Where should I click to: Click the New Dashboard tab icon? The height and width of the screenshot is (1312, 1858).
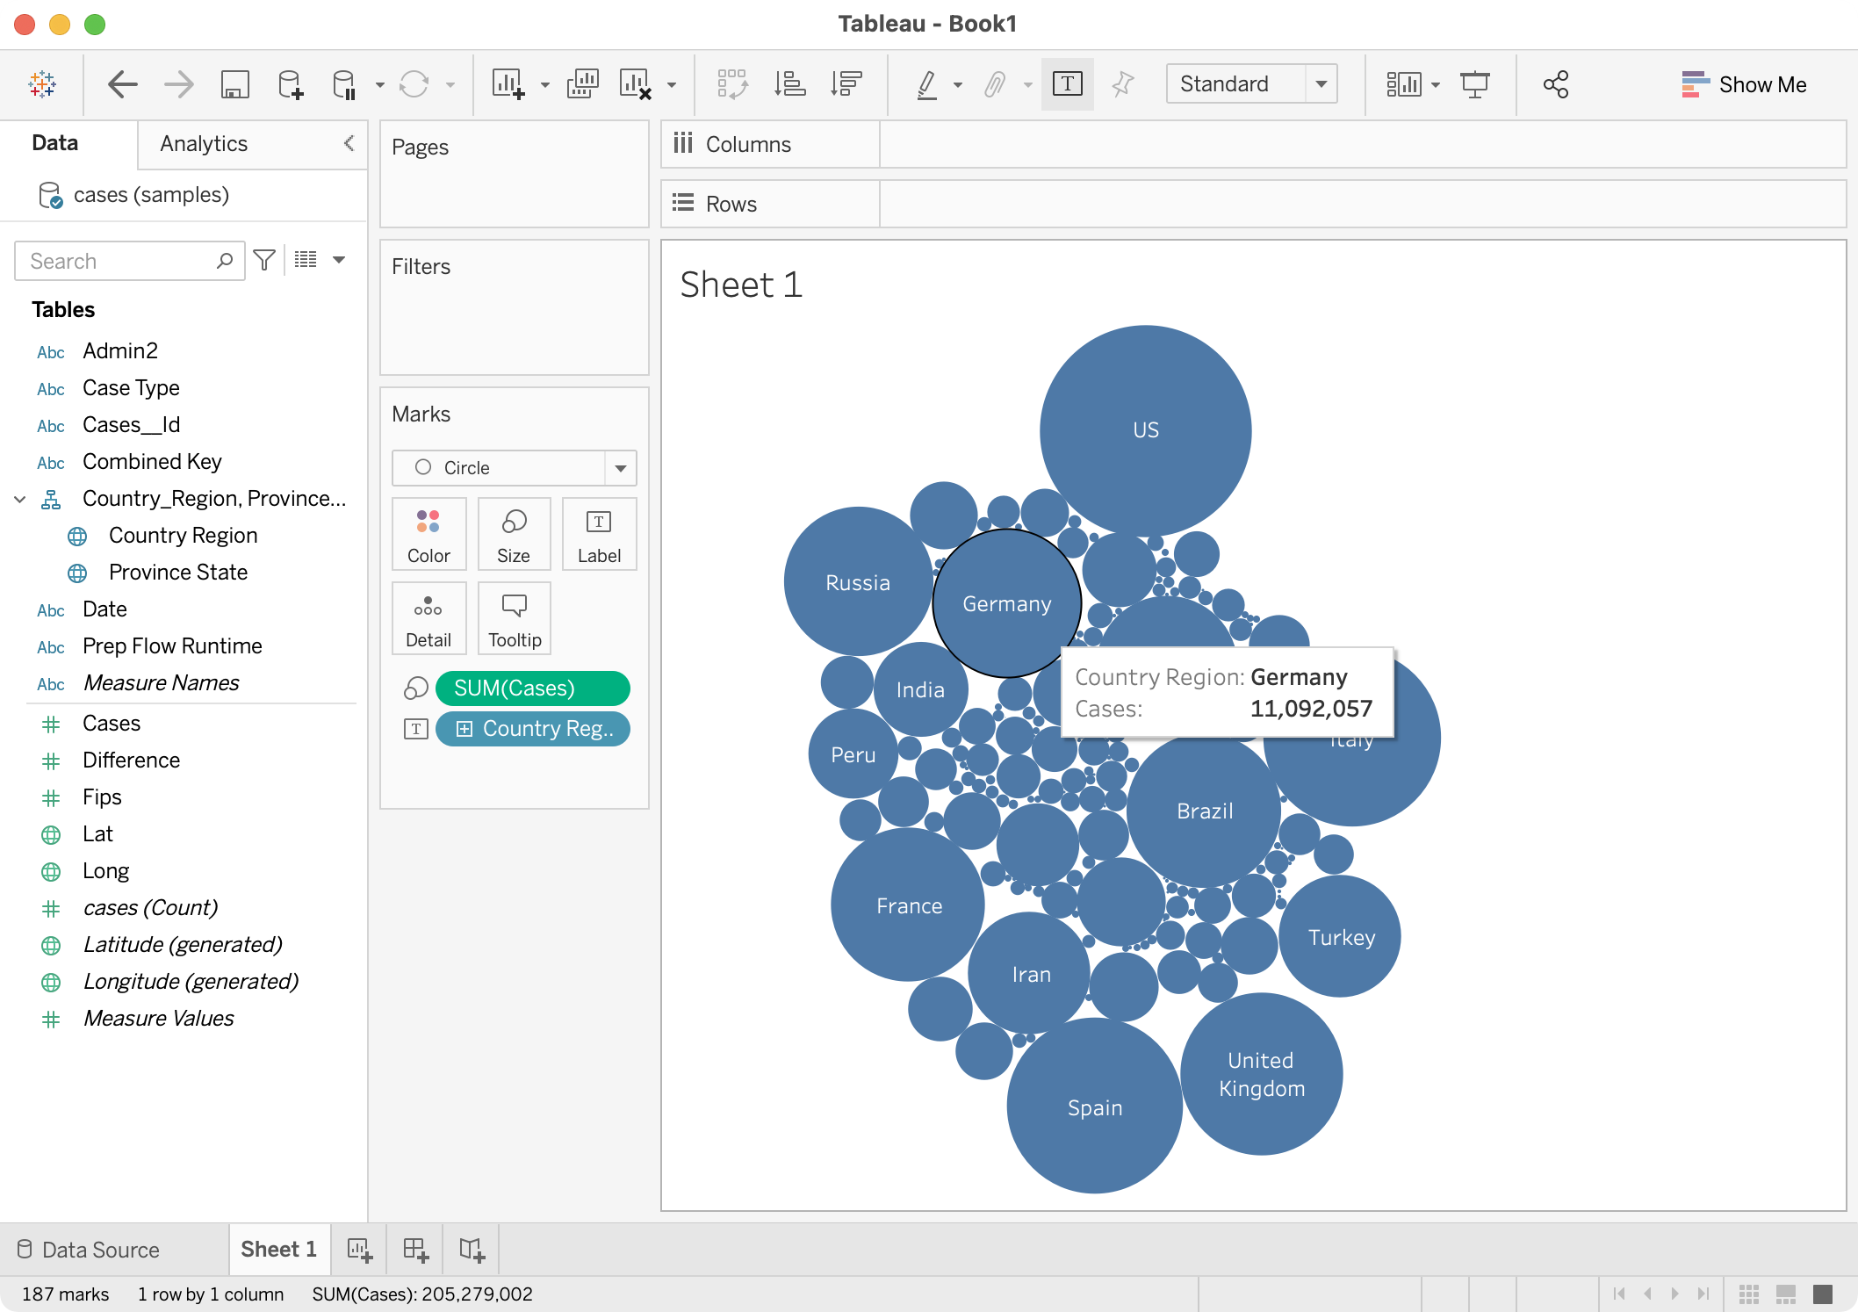point(415,1250)
